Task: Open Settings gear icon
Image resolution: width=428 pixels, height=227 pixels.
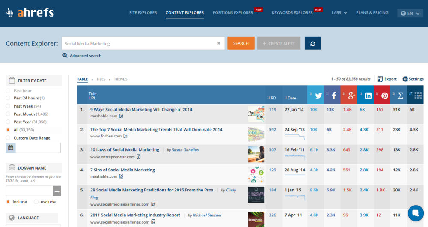Action: click(405, 79)
